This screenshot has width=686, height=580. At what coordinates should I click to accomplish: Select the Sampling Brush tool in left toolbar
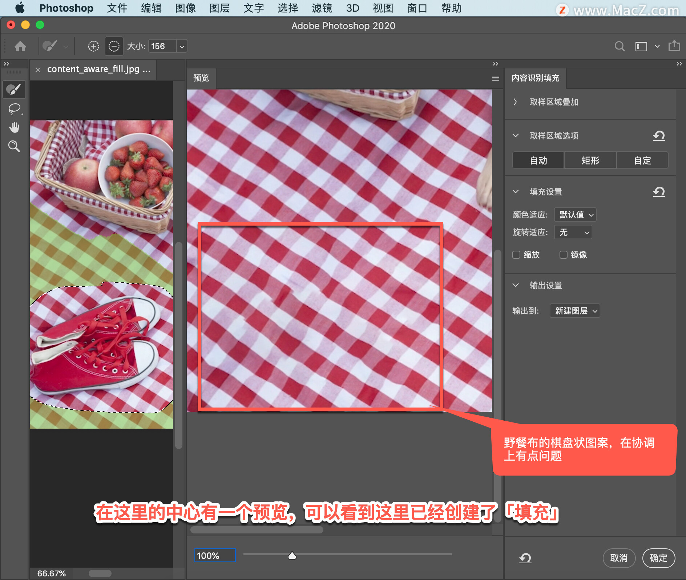point(14,90)
